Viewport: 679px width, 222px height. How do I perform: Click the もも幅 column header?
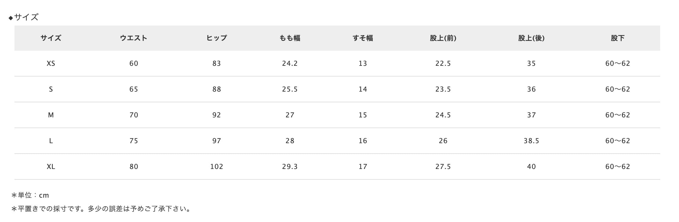coord(290,38)
